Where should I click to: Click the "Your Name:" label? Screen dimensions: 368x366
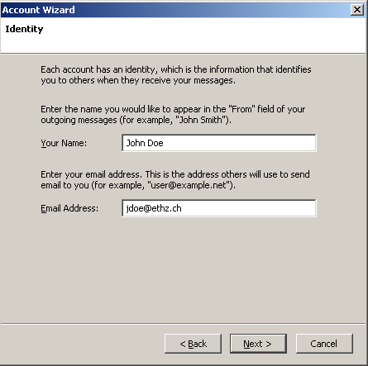click(x=64, y=143)
